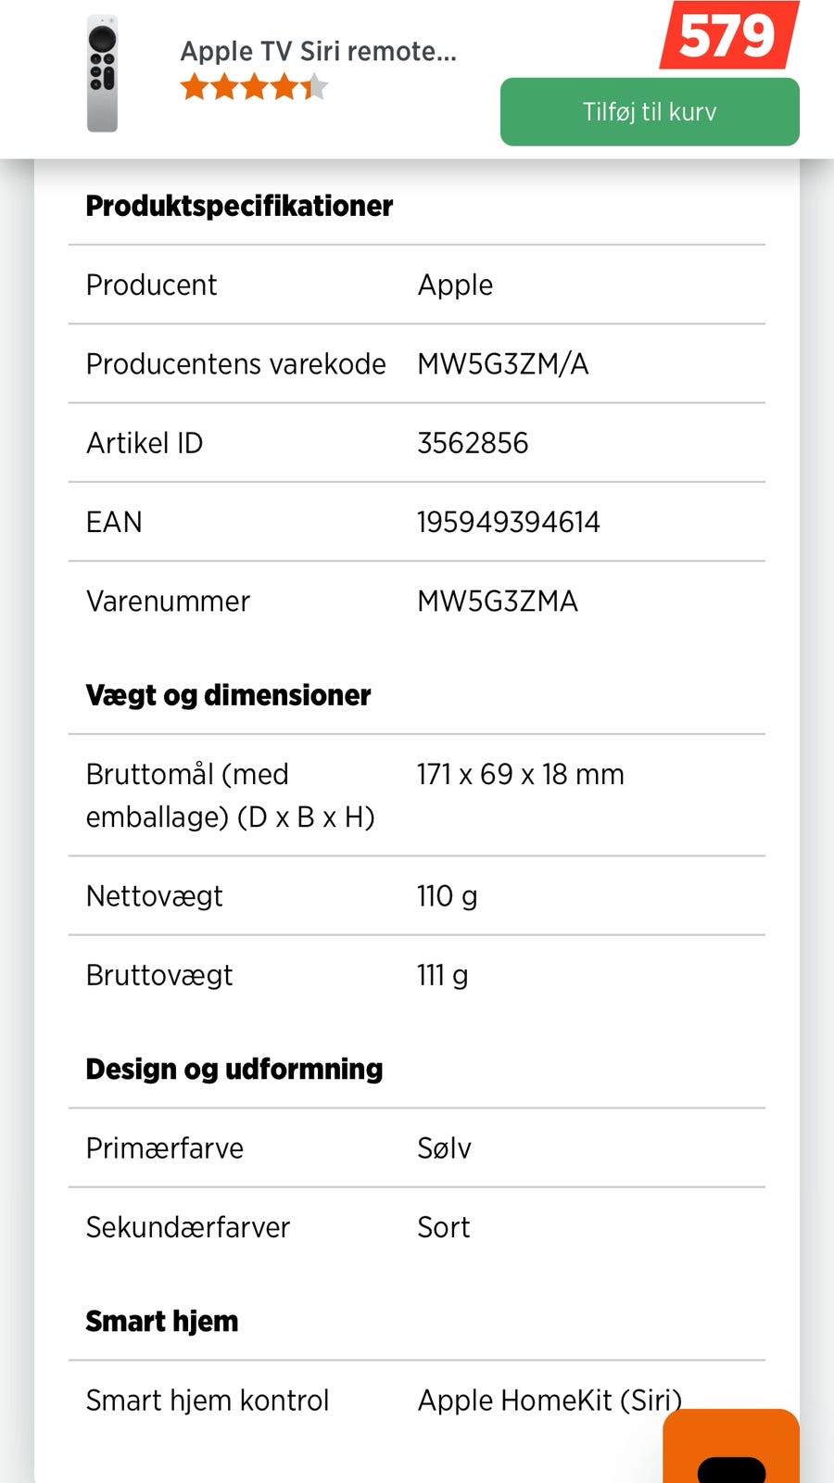Select Artikel ID number 3562856
This screenshot has width=834, height=1483.
click(x=473, y=443)
